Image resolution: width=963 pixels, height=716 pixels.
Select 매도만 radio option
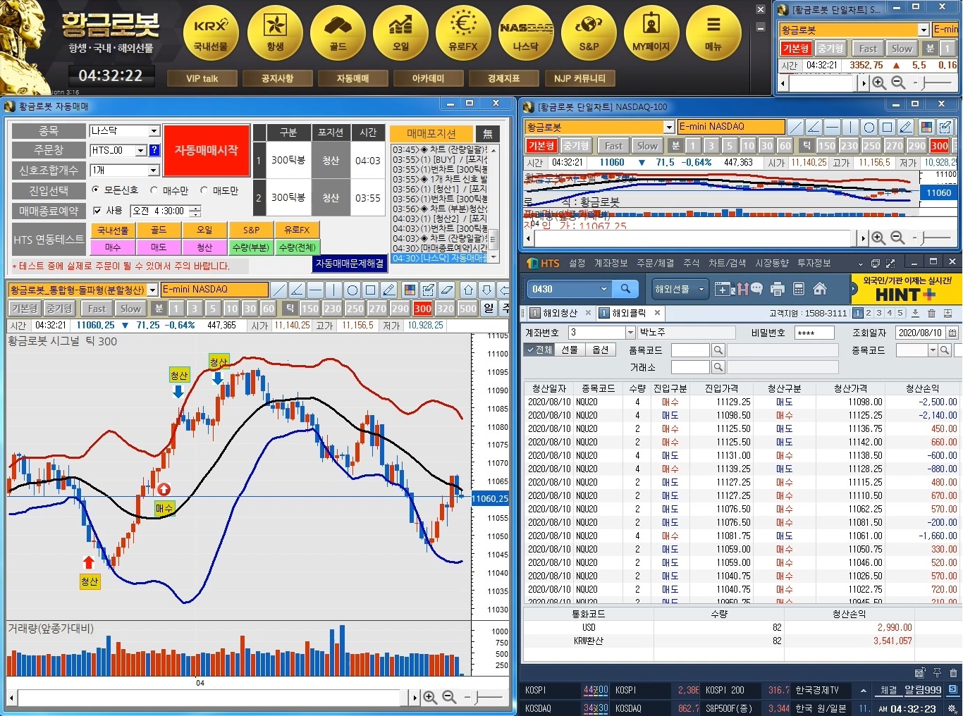219,190
